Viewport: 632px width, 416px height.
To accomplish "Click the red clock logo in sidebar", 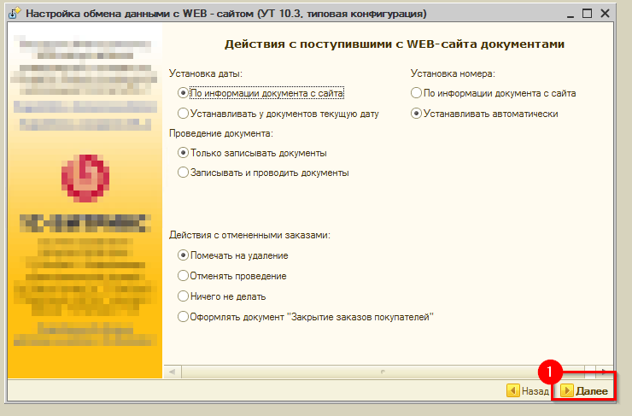I will point(85,176).
